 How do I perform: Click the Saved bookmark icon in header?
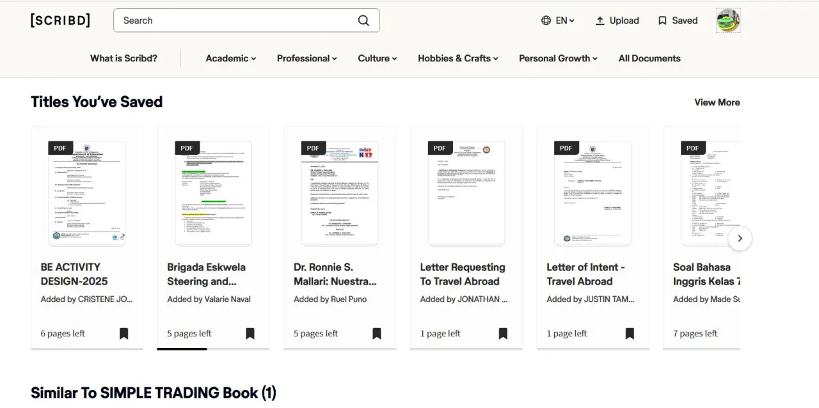[662, 20]
